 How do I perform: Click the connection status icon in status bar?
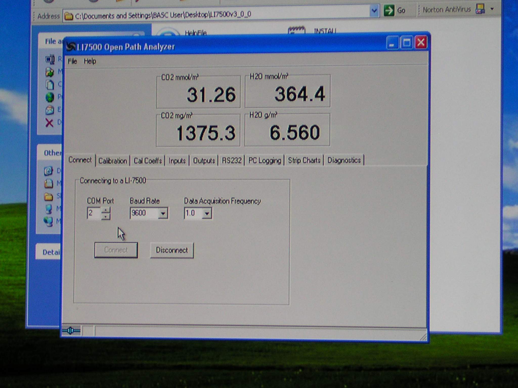point(71,331)
